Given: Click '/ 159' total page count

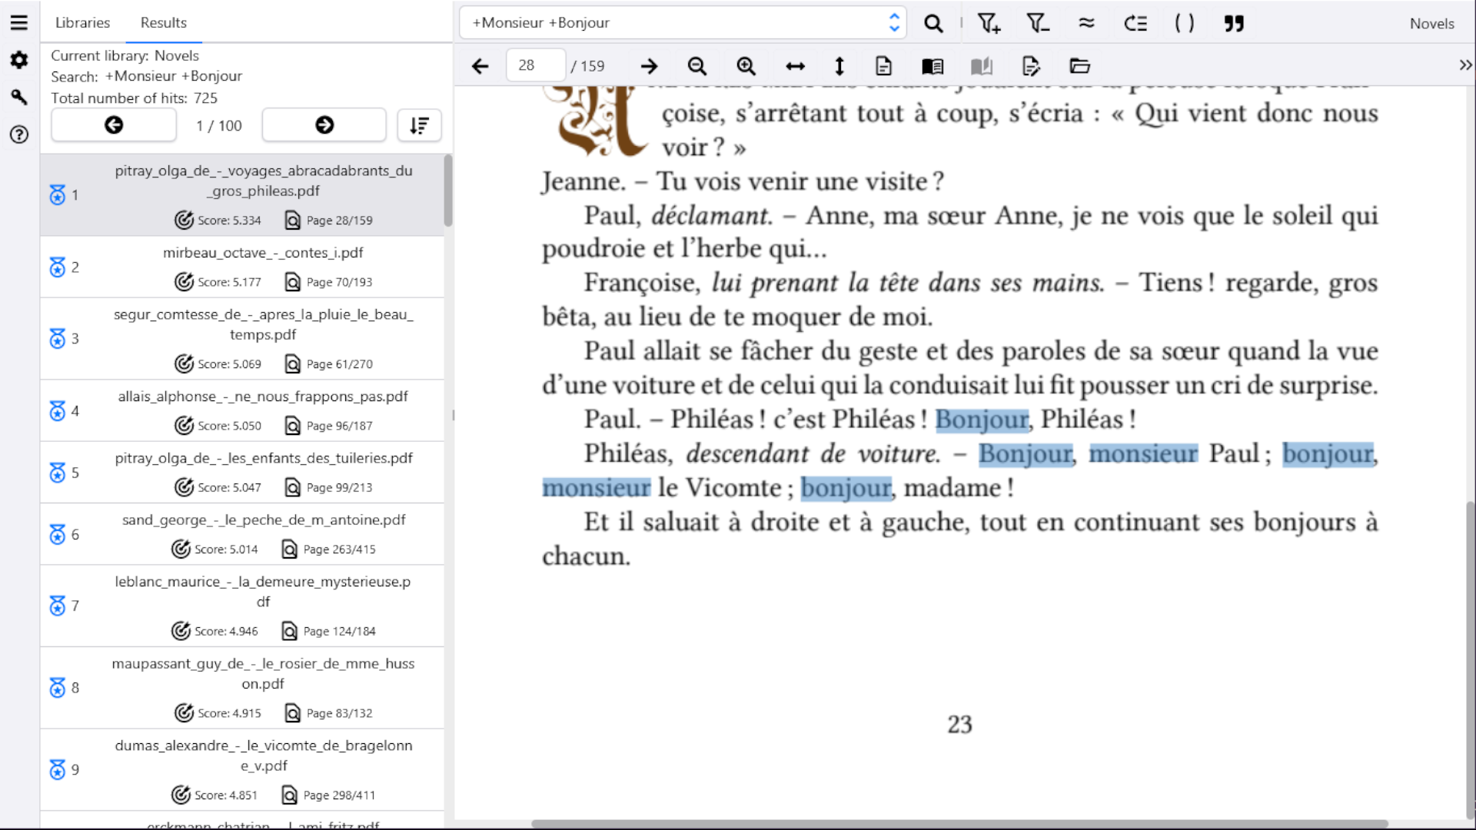Looking at the screenshot, I should click(x=587, y=66).
